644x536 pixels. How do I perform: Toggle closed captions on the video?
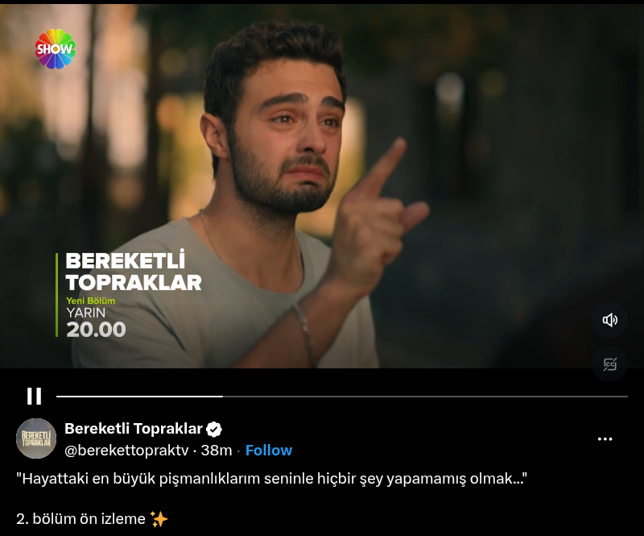[x=609, y=364]
